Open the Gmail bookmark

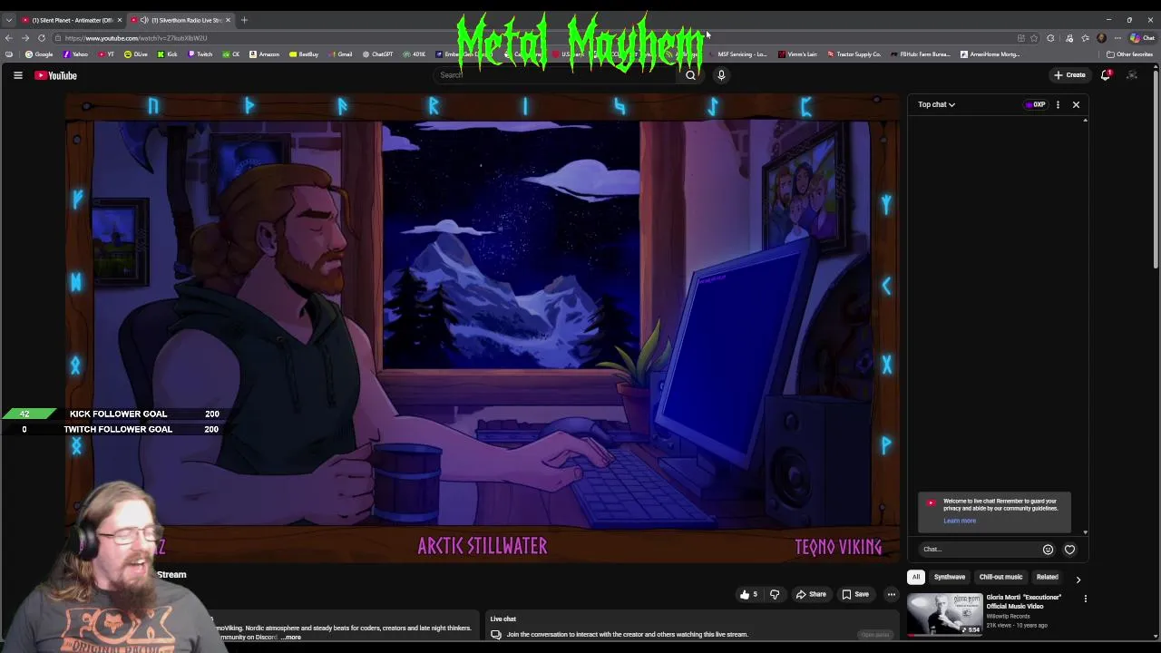340,54
